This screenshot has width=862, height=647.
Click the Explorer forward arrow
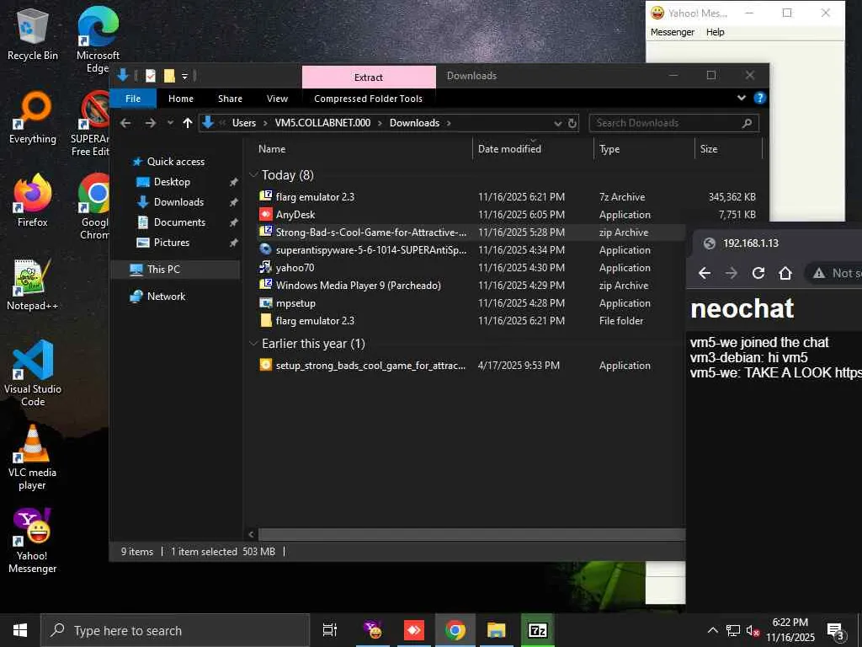pyautogui.click(x=150, y=123)
